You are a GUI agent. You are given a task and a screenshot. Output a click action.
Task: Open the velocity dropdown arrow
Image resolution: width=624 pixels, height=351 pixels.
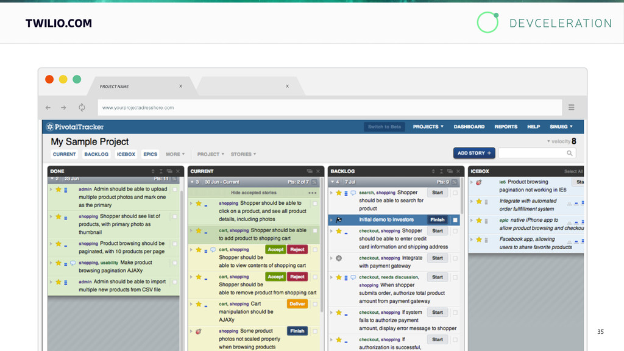[548, 141]
